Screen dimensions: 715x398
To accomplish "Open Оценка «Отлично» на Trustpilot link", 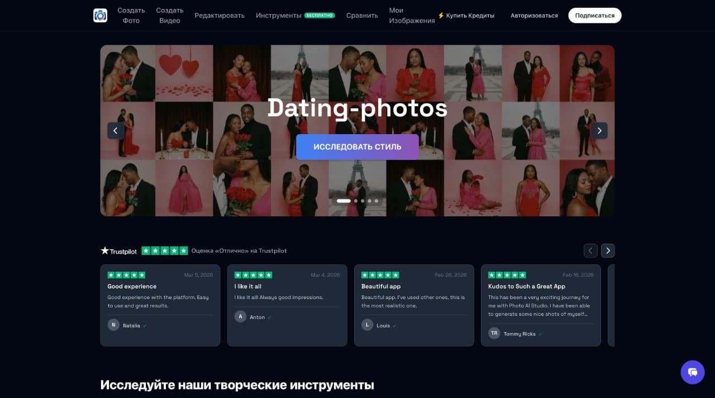I will [x=239, y=251].
